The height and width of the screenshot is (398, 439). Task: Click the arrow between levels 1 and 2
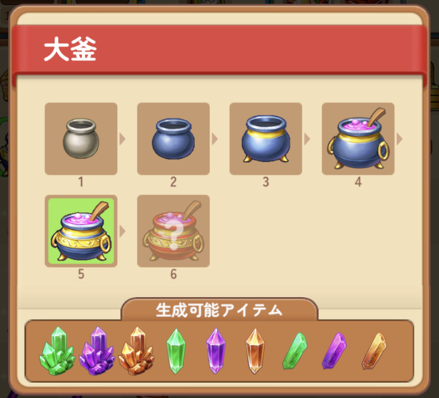[x=122, y=139]
